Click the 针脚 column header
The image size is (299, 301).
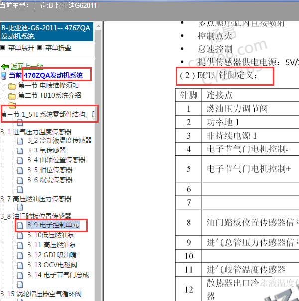click(x=189, y=95)
